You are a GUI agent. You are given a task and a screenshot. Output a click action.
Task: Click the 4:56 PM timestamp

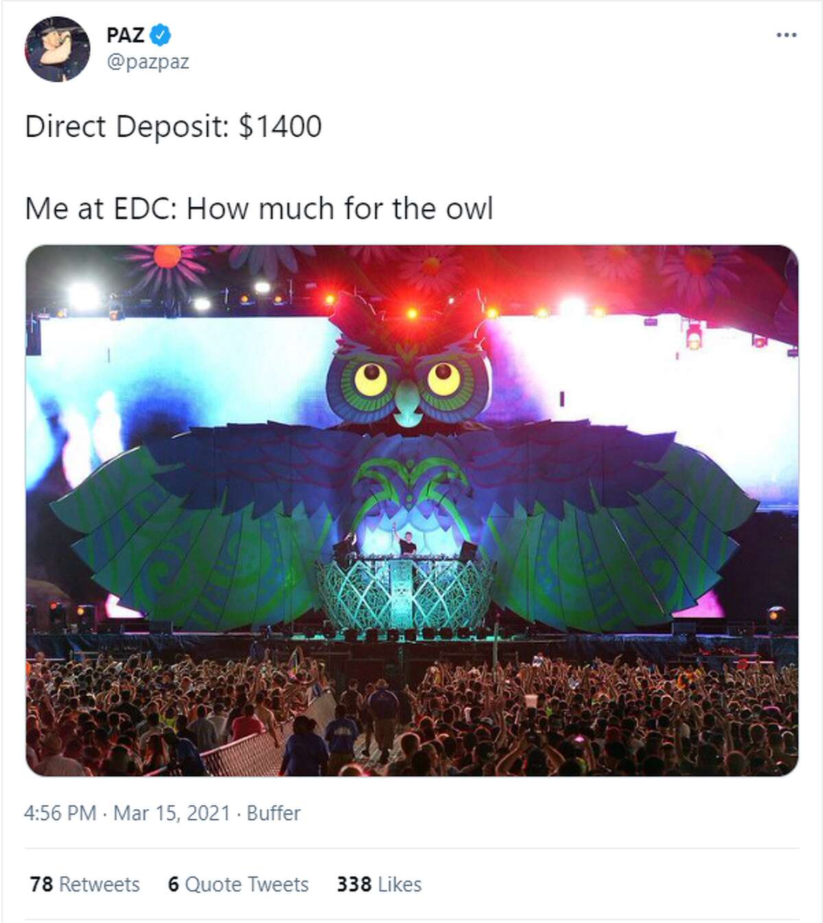point(60,813)
